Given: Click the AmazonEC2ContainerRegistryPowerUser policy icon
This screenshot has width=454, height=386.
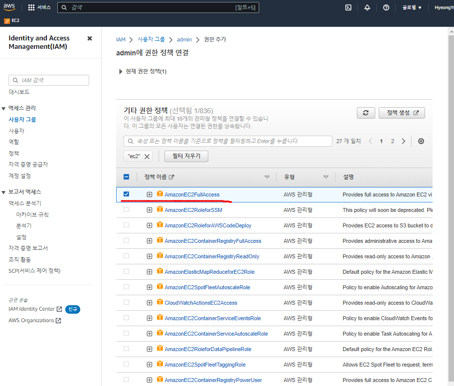Looking at the screenshot, I should point(160,380).
